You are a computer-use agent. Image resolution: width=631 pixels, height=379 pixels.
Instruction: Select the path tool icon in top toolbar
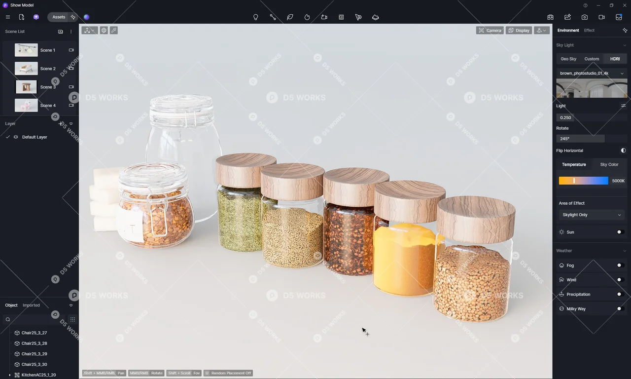(273, 17)
